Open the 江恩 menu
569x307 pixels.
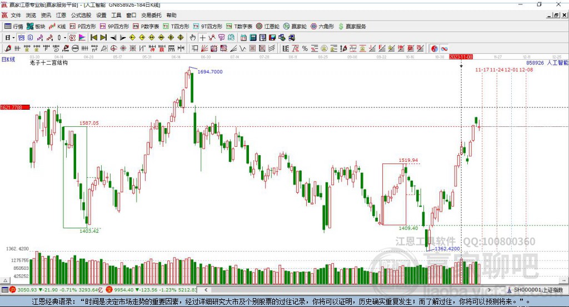(x=61, y=15)
